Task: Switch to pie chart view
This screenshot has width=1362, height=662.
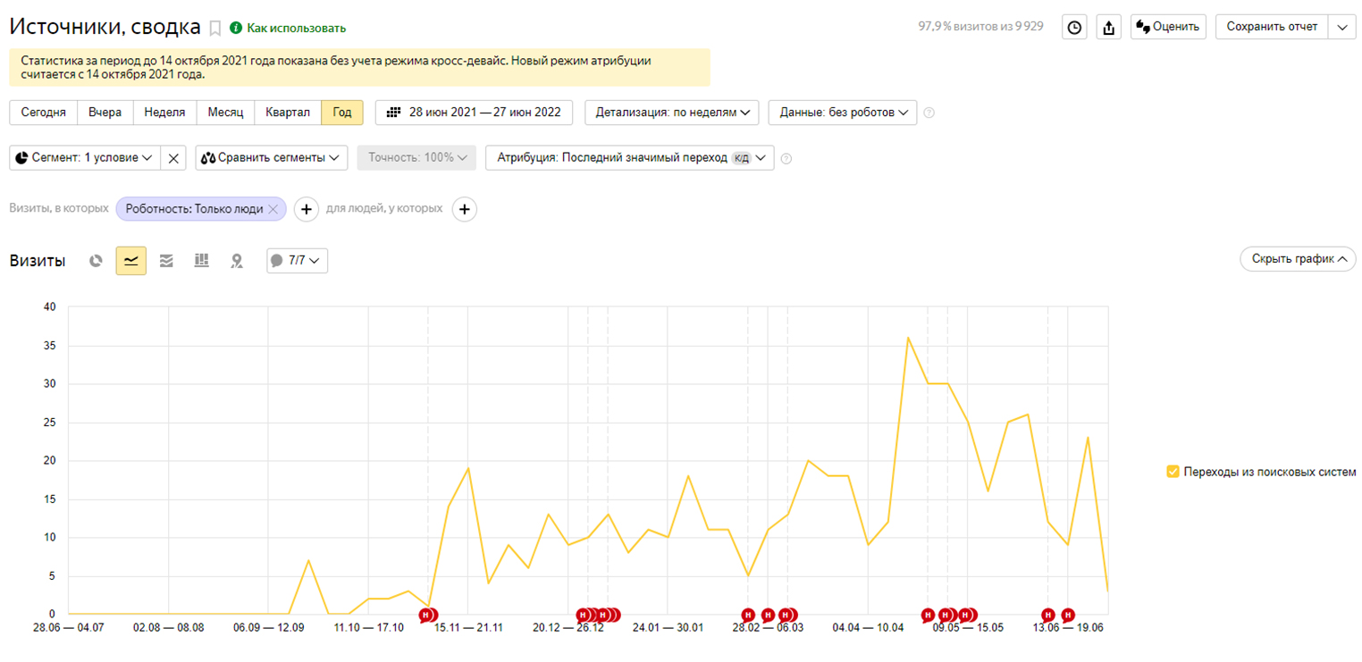Action: [x=97, y=261]
